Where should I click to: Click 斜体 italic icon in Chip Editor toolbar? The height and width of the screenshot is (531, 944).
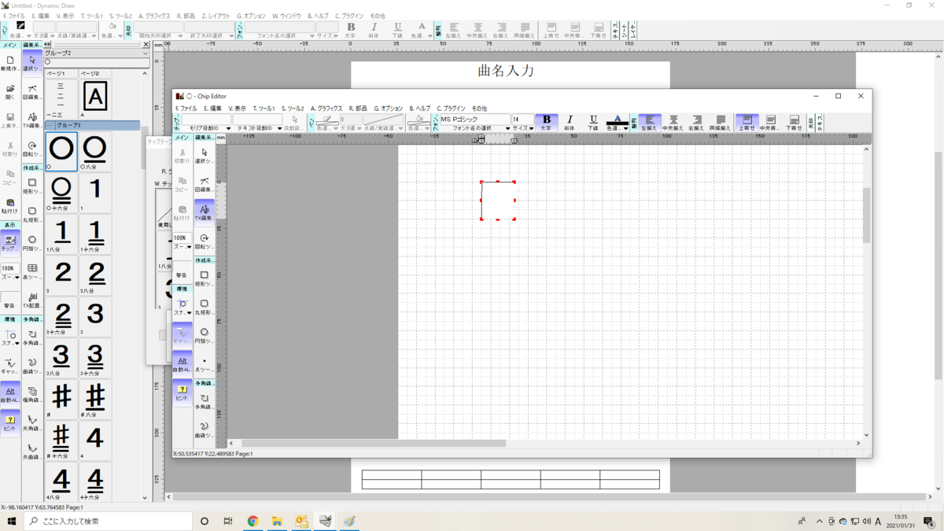tap(570, 122)
